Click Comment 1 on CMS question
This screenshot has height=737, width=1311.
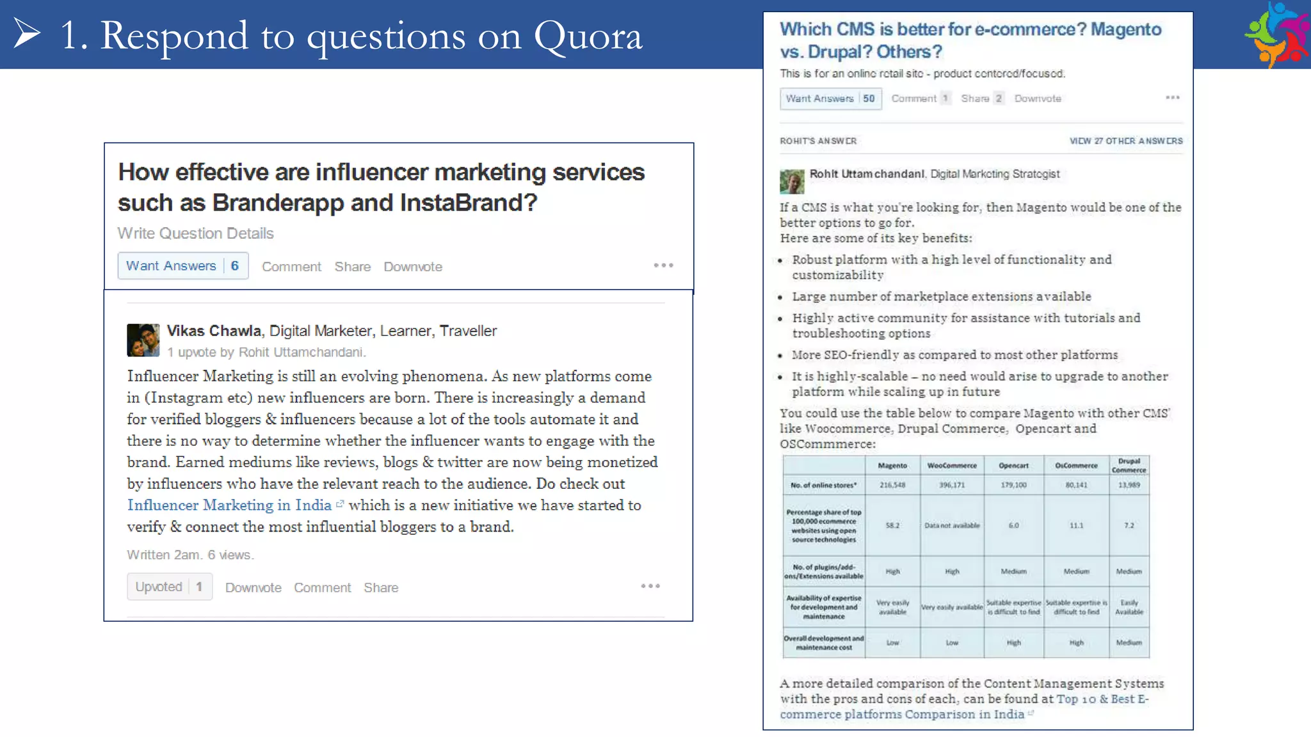click(921, 99)
